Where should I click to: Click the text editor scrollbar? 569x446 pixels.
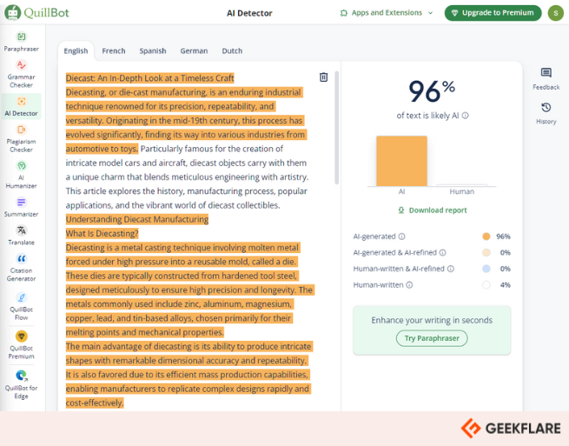click(x=337, y=128)
